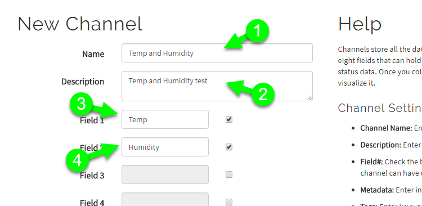Click the Channel Name help bullet
Image resolution: width=422 pixels, height=206 pixels.
[x=391, y=128]
